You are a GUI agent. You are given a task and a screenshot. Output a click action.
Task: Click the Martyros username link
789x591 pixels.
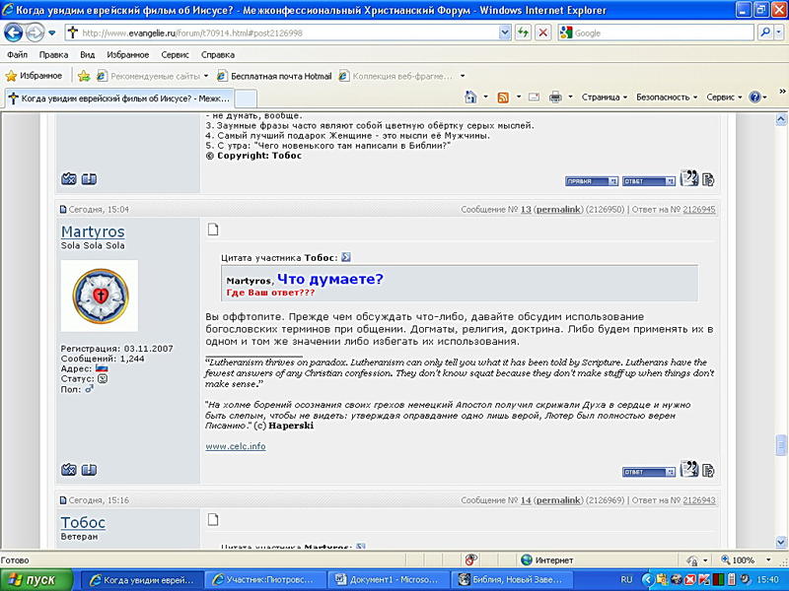point(93,231)
